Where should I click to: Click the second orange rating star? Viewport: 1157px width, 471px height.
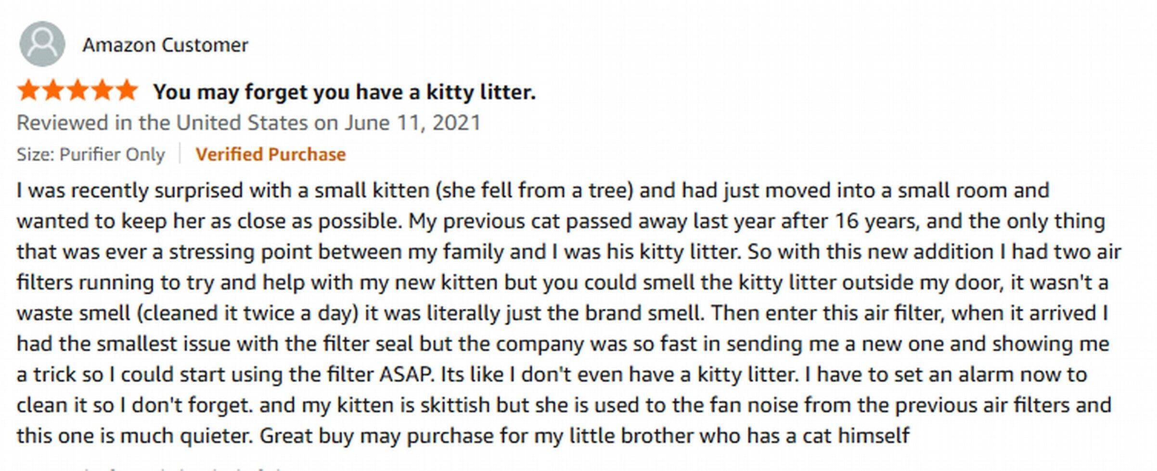tap(53, 90)
